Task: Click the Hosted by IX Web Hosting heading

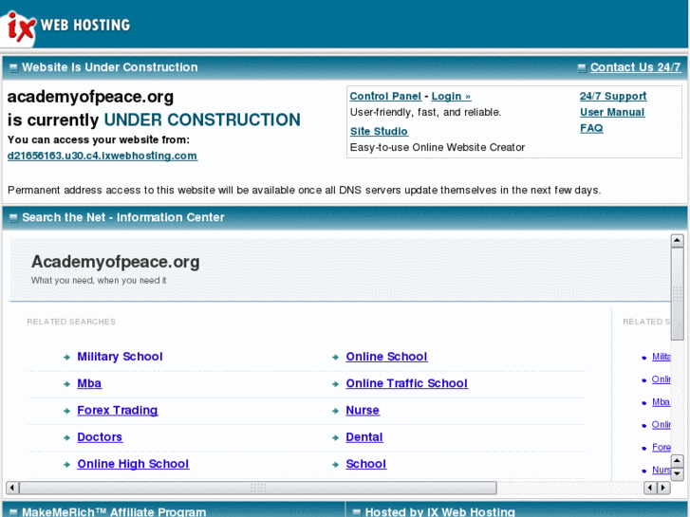Action: [440, 511]
